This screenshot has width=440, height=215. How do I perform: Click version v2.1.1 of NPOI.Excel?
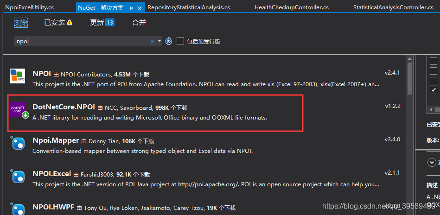coord(392,173)
